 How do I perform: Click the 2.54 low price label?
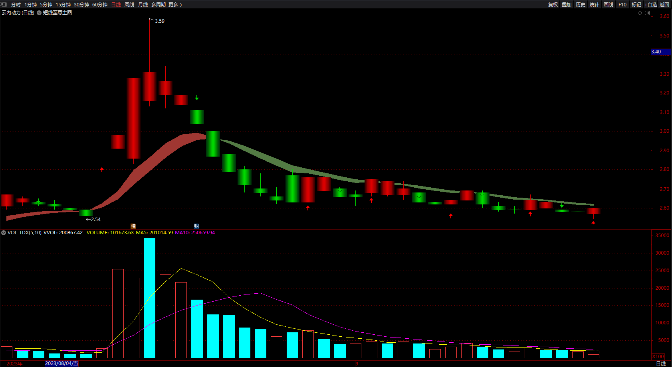(x=96, y=220)
